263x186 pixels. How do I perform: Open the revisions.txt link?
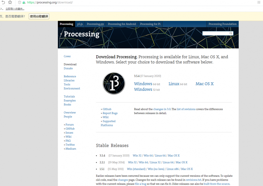coord(194,180)
